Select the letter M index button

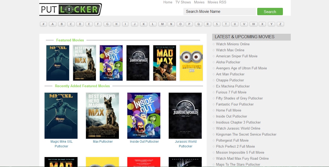[162, 24]
